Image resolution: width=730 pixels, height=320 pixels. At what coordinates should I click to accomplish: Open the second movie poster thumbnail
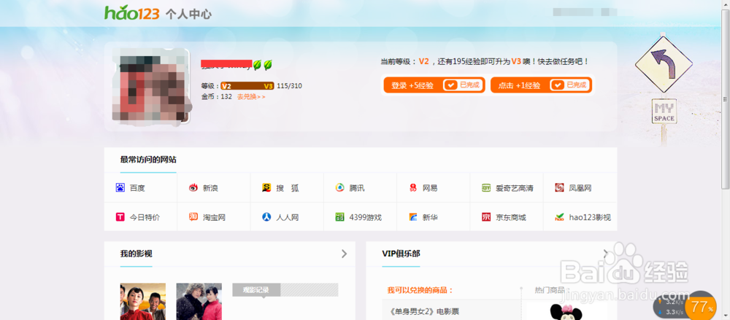pos(199,301)
